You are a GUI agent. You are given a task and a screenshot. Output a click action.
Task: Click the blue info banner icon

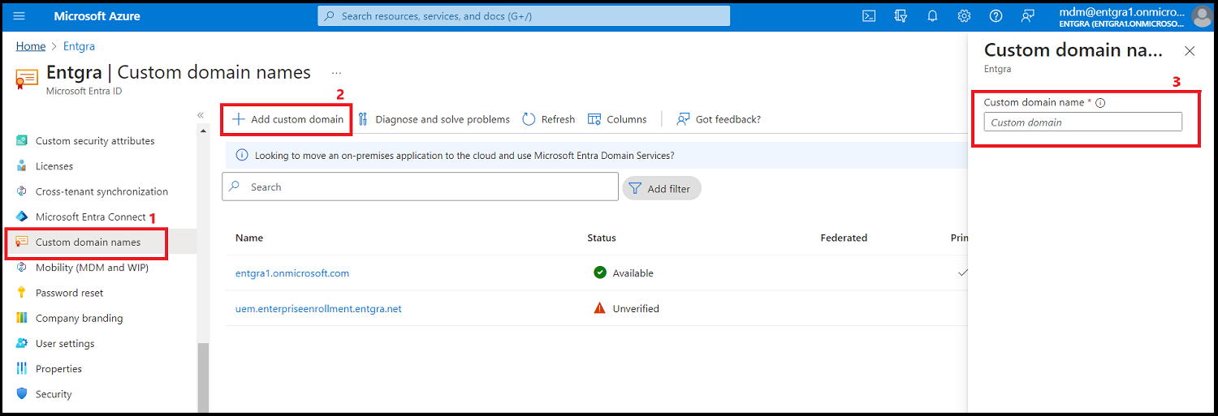(242, 155)
